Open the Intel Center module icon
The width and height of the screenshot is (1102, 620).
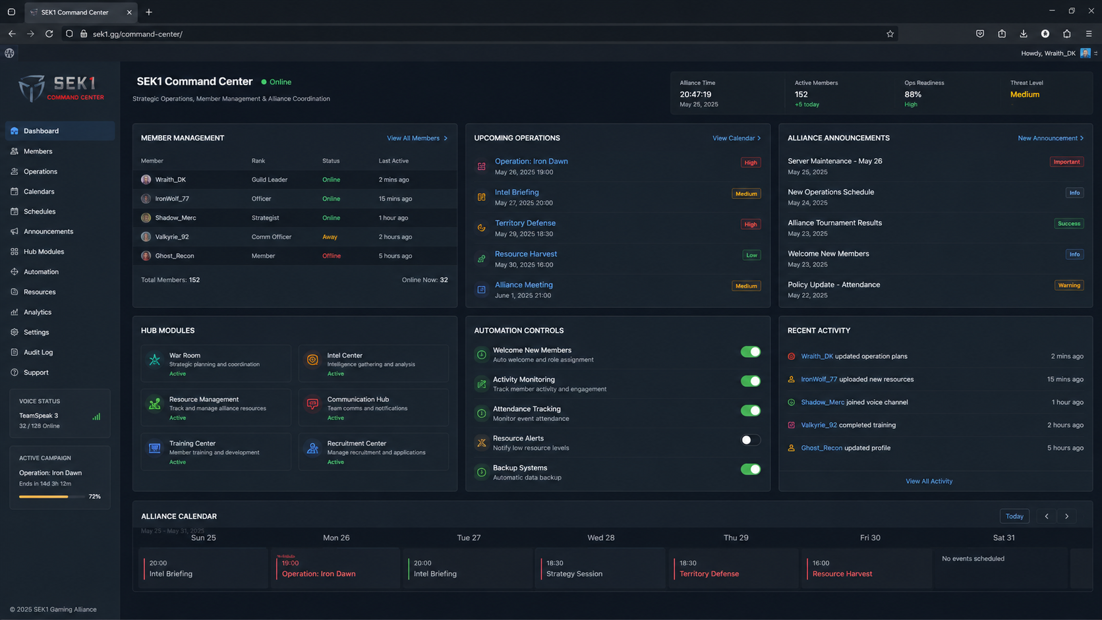[312, 360]
